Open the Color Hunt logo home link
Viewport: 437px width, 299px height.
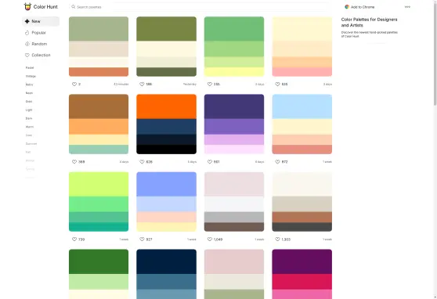click(41, 7)
